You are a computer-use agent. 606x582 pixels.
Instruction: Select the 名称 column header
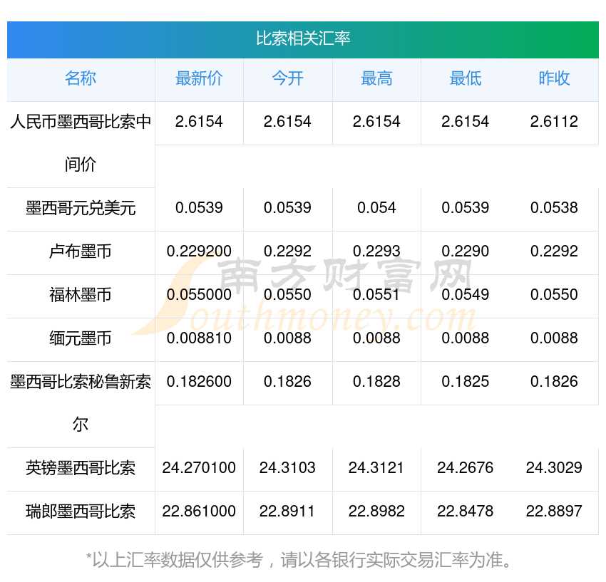pos(81,78)
